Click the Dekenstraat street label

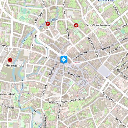click(121, 122)
